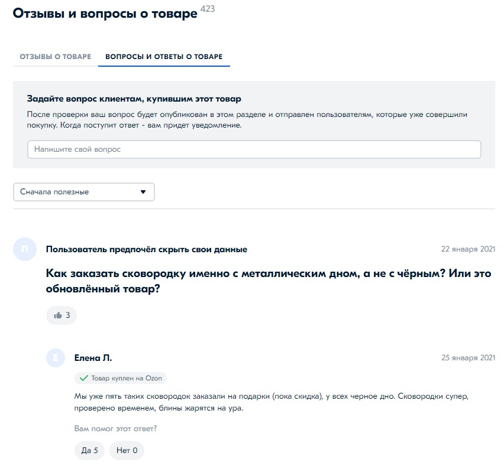The height and width of the screenshot is (469, 501).
Task: Click the Товар куплен на Ozon badge
Action: 121,378
